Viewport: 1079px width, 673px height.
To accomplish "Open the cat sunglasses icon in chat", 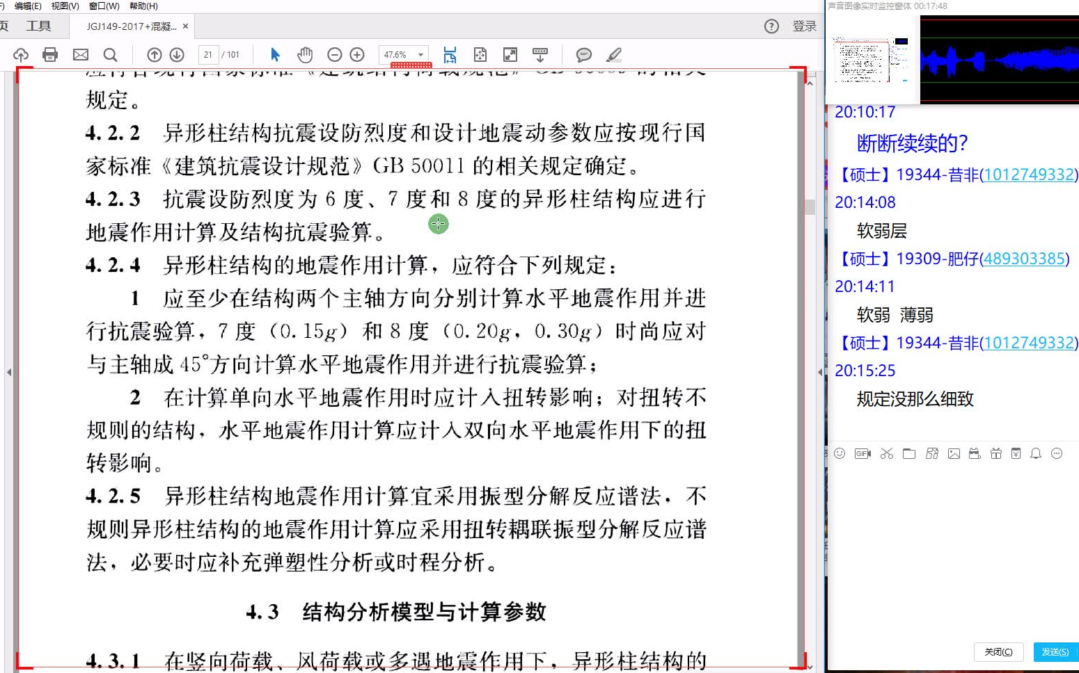I will 975,453.
